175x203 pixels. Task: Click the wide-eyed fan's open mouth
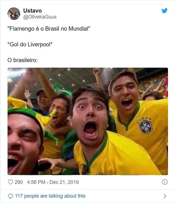[x=90, y=130]
